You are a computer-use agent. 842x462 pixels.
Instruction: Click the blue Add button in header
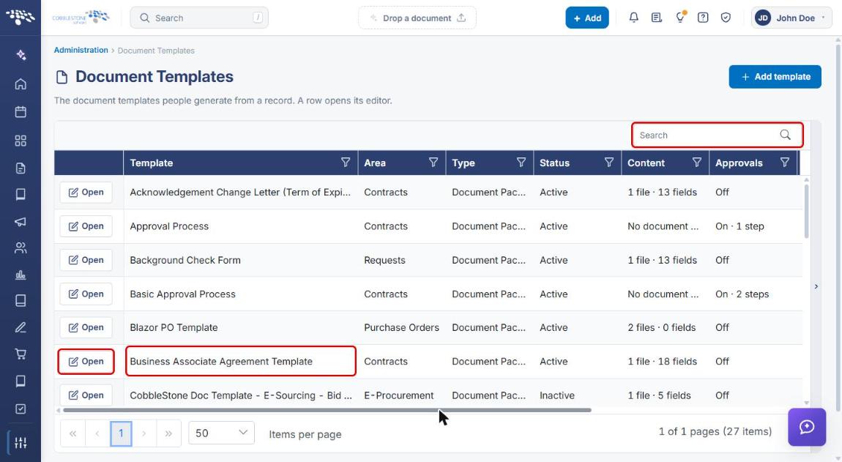point(587,18)
